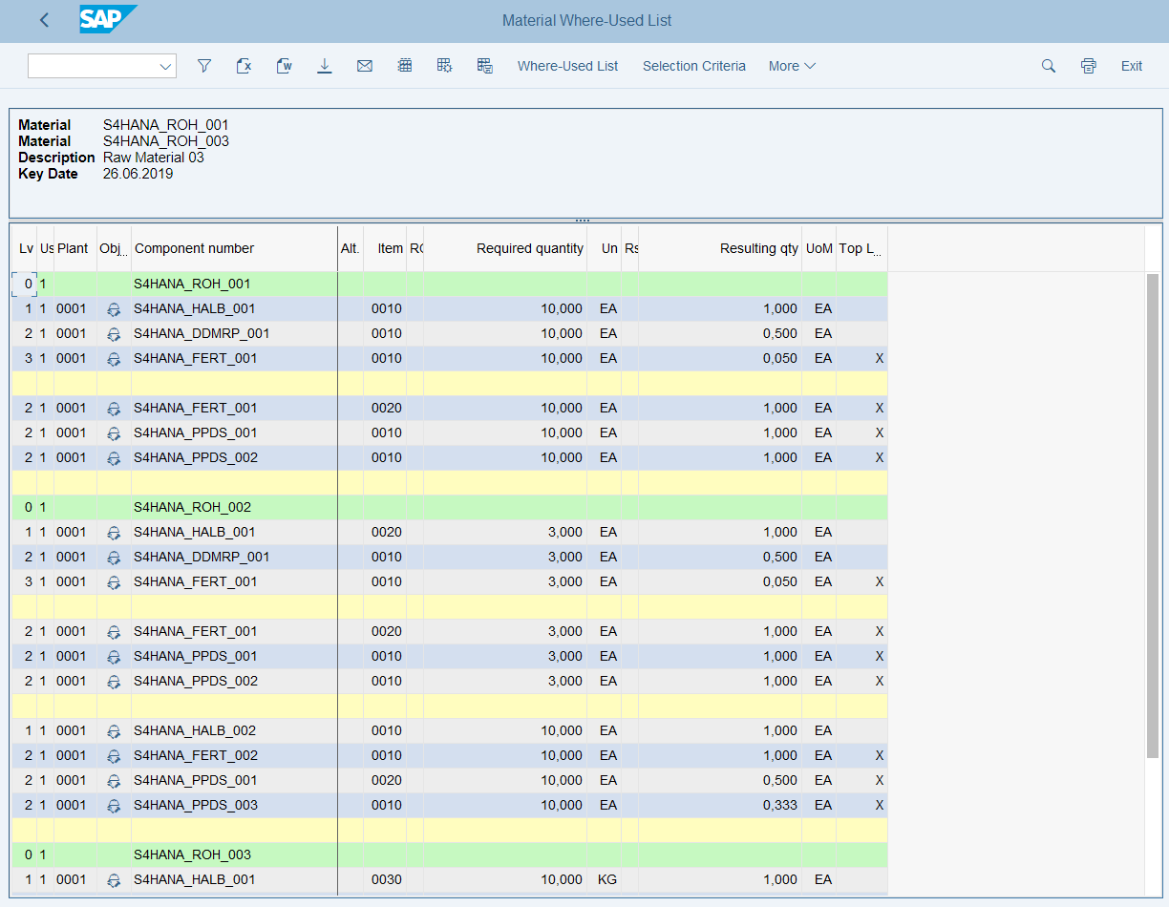Open the command field dropdown
This screenshot has height=907, width=1169.
coord(166,66)
